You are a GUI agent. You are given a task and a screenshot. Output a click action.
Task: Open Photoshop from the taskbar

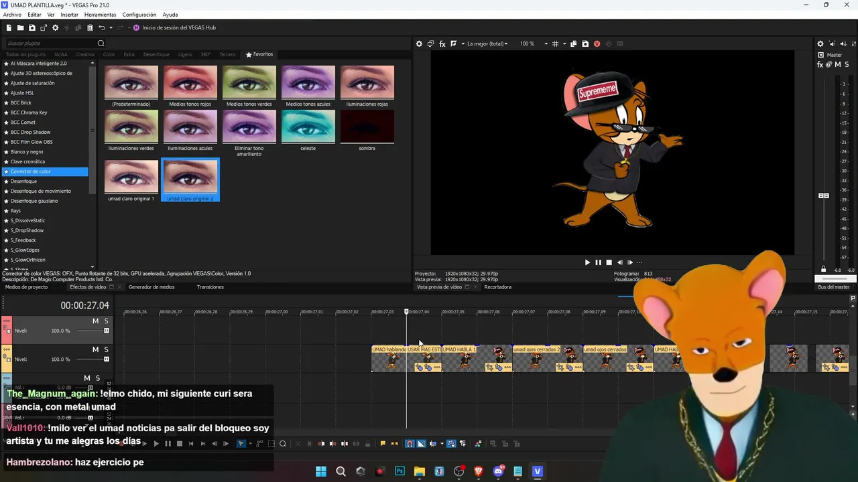click(x=400, y=471)
